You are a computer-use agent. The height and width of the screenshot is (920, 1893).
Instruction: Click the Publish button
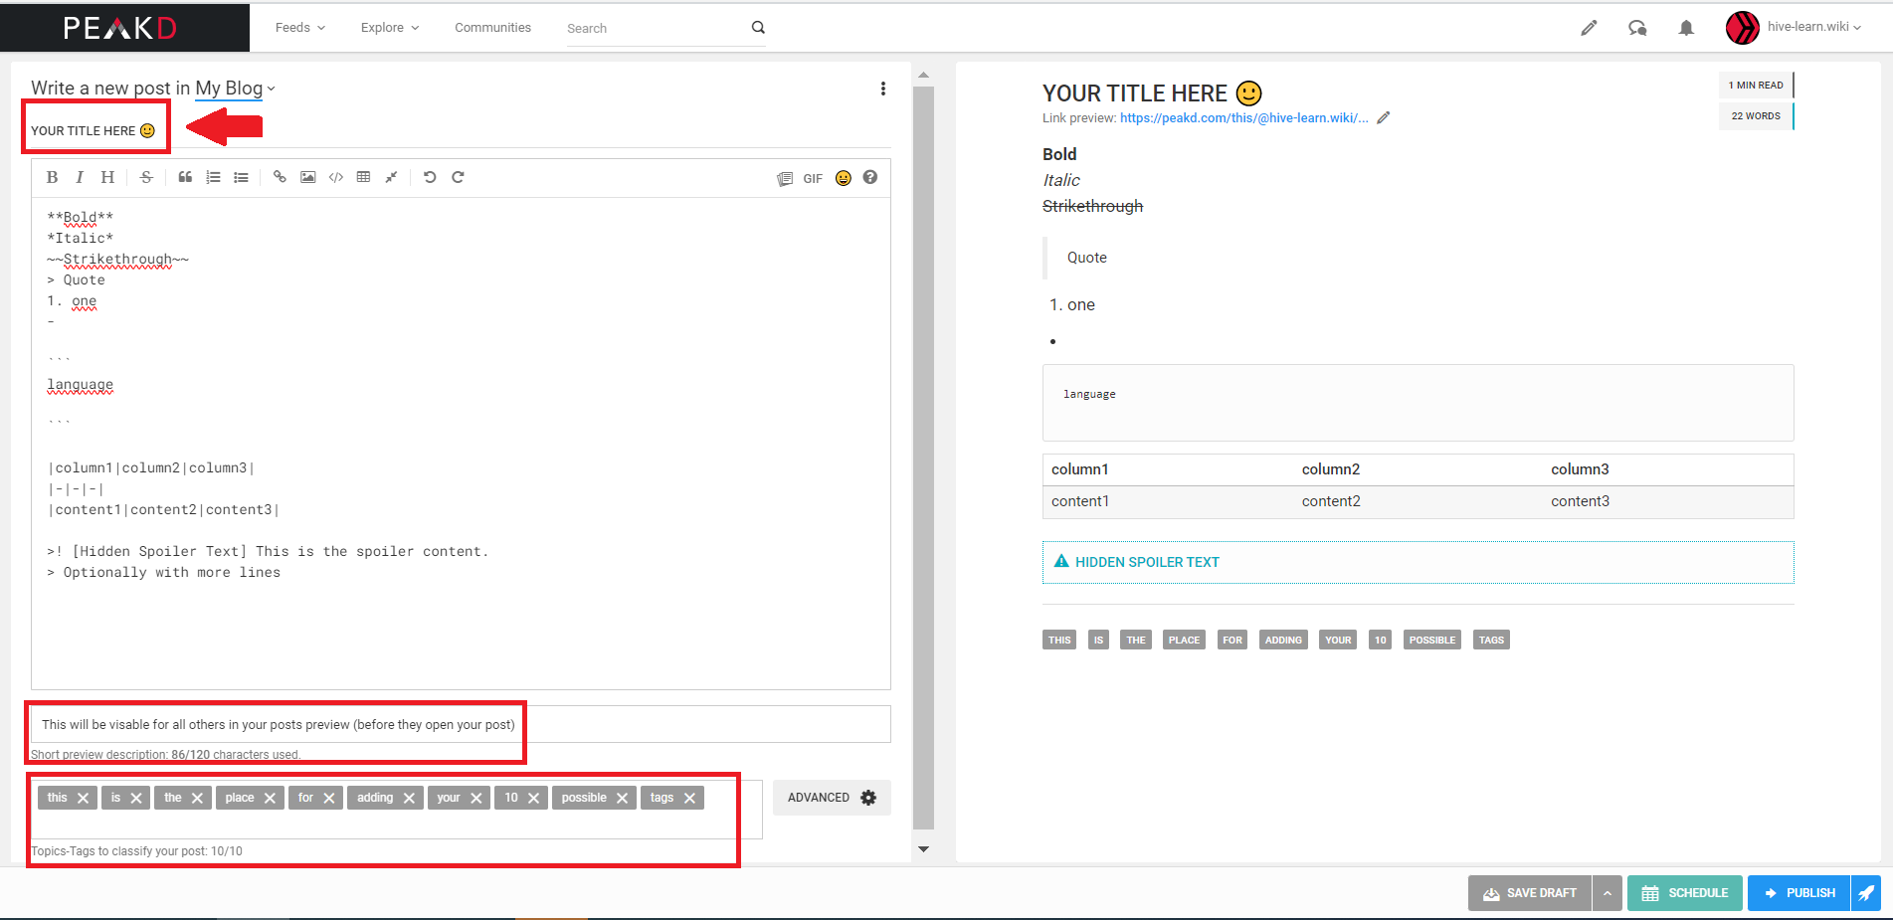[x=1799, y=893]
